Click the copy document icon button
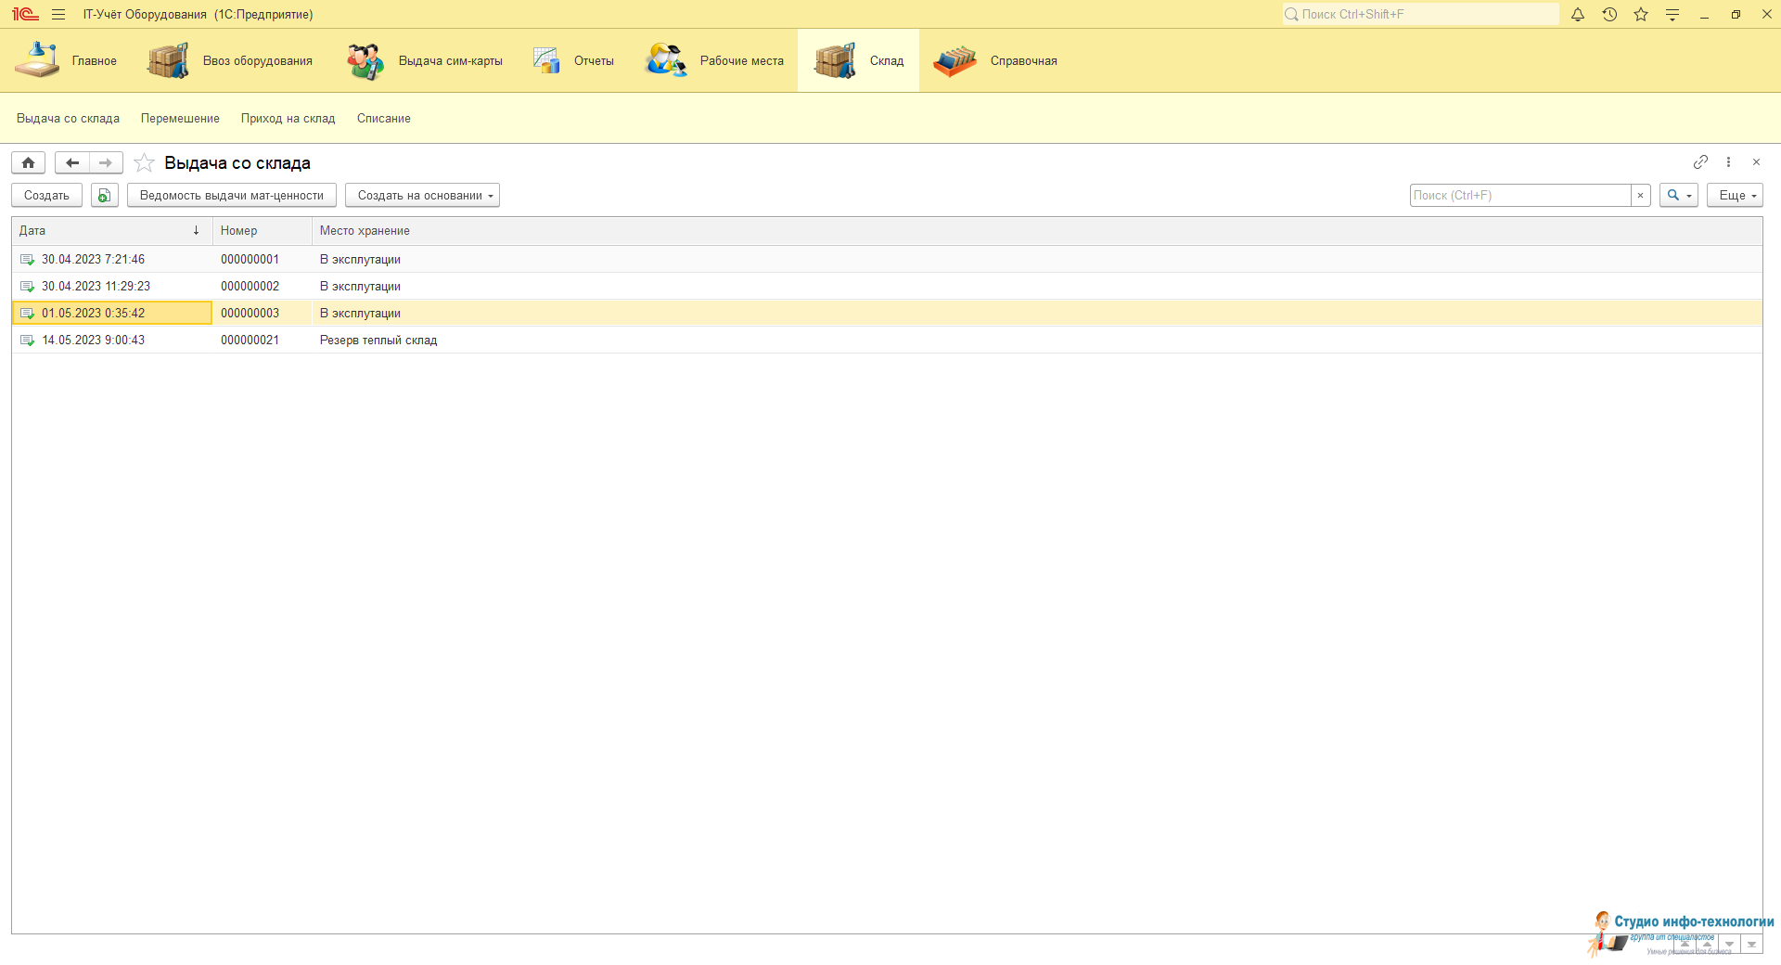Image resolution: width=1781 pixels, height=965 pixels. click(x=104, y=196)
